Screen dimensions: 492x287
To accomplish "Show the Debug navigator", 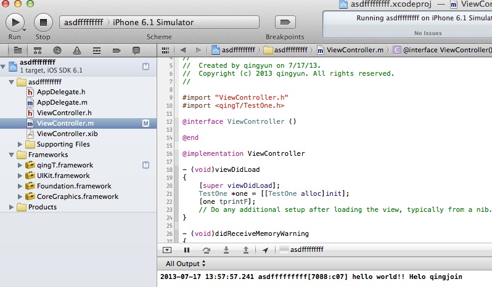I will (97, 51).
